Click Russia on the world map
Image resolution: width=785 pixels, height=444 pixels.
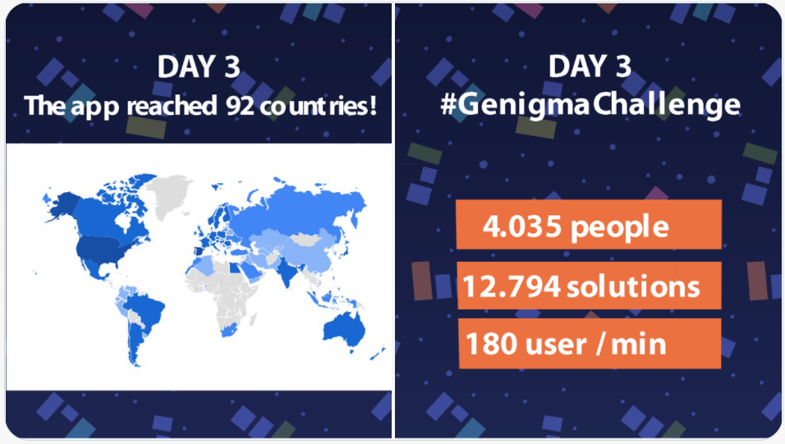click(296, 210)
